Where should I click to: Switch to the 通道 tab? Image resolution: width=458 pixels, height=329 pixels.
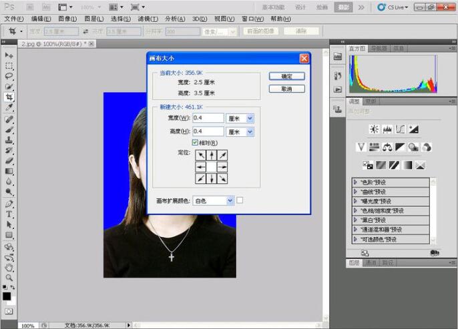(371, 263)
